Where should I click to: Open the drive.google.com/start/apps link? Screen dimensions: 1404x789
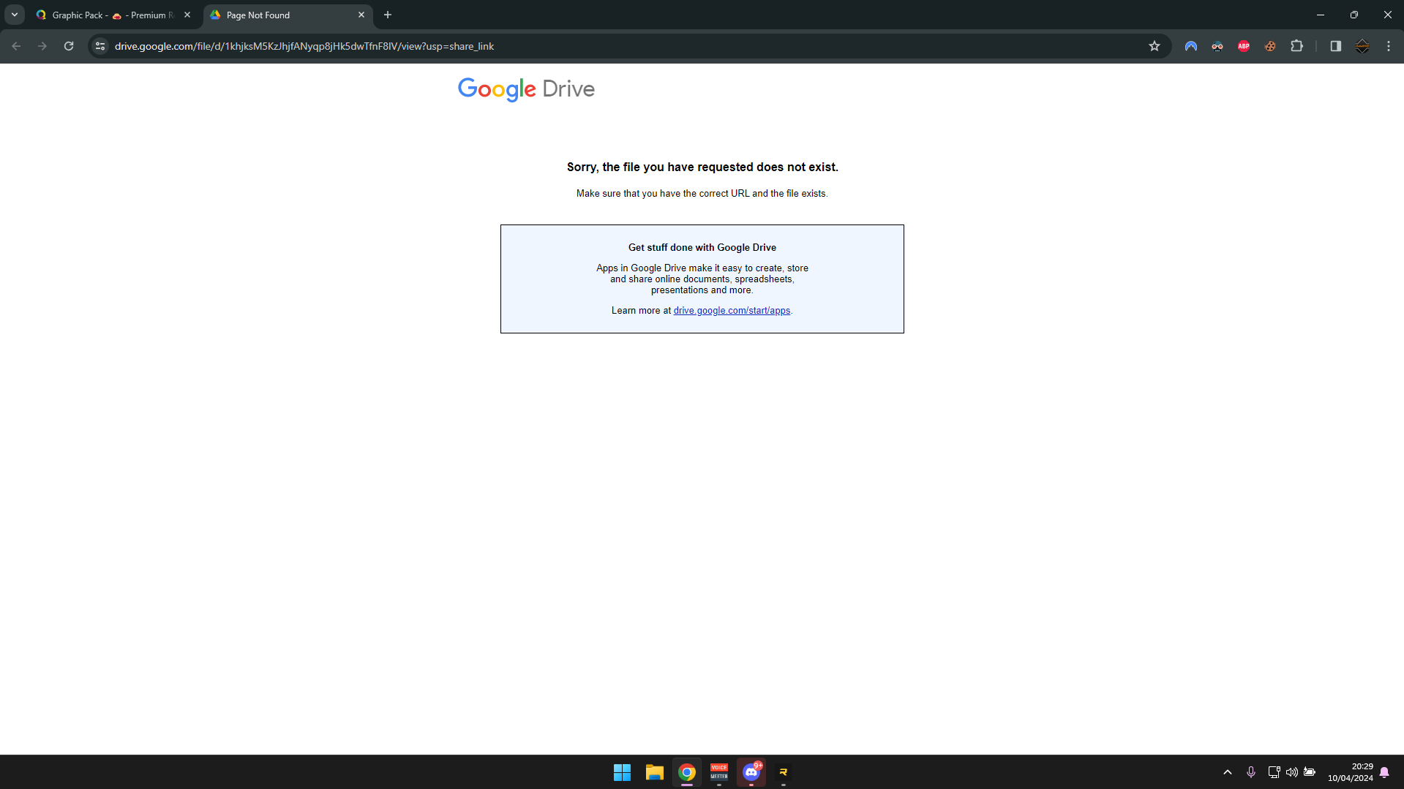(x=732, y=311)
